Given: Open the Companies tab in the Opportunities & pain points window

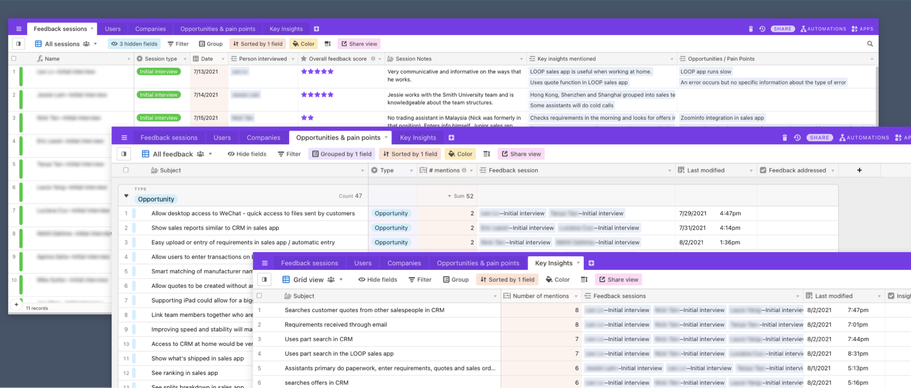Looking at the screenshot, I should click(x=263, y=138).
